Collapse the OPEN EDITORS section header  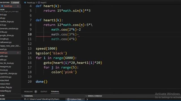[5, 3]
